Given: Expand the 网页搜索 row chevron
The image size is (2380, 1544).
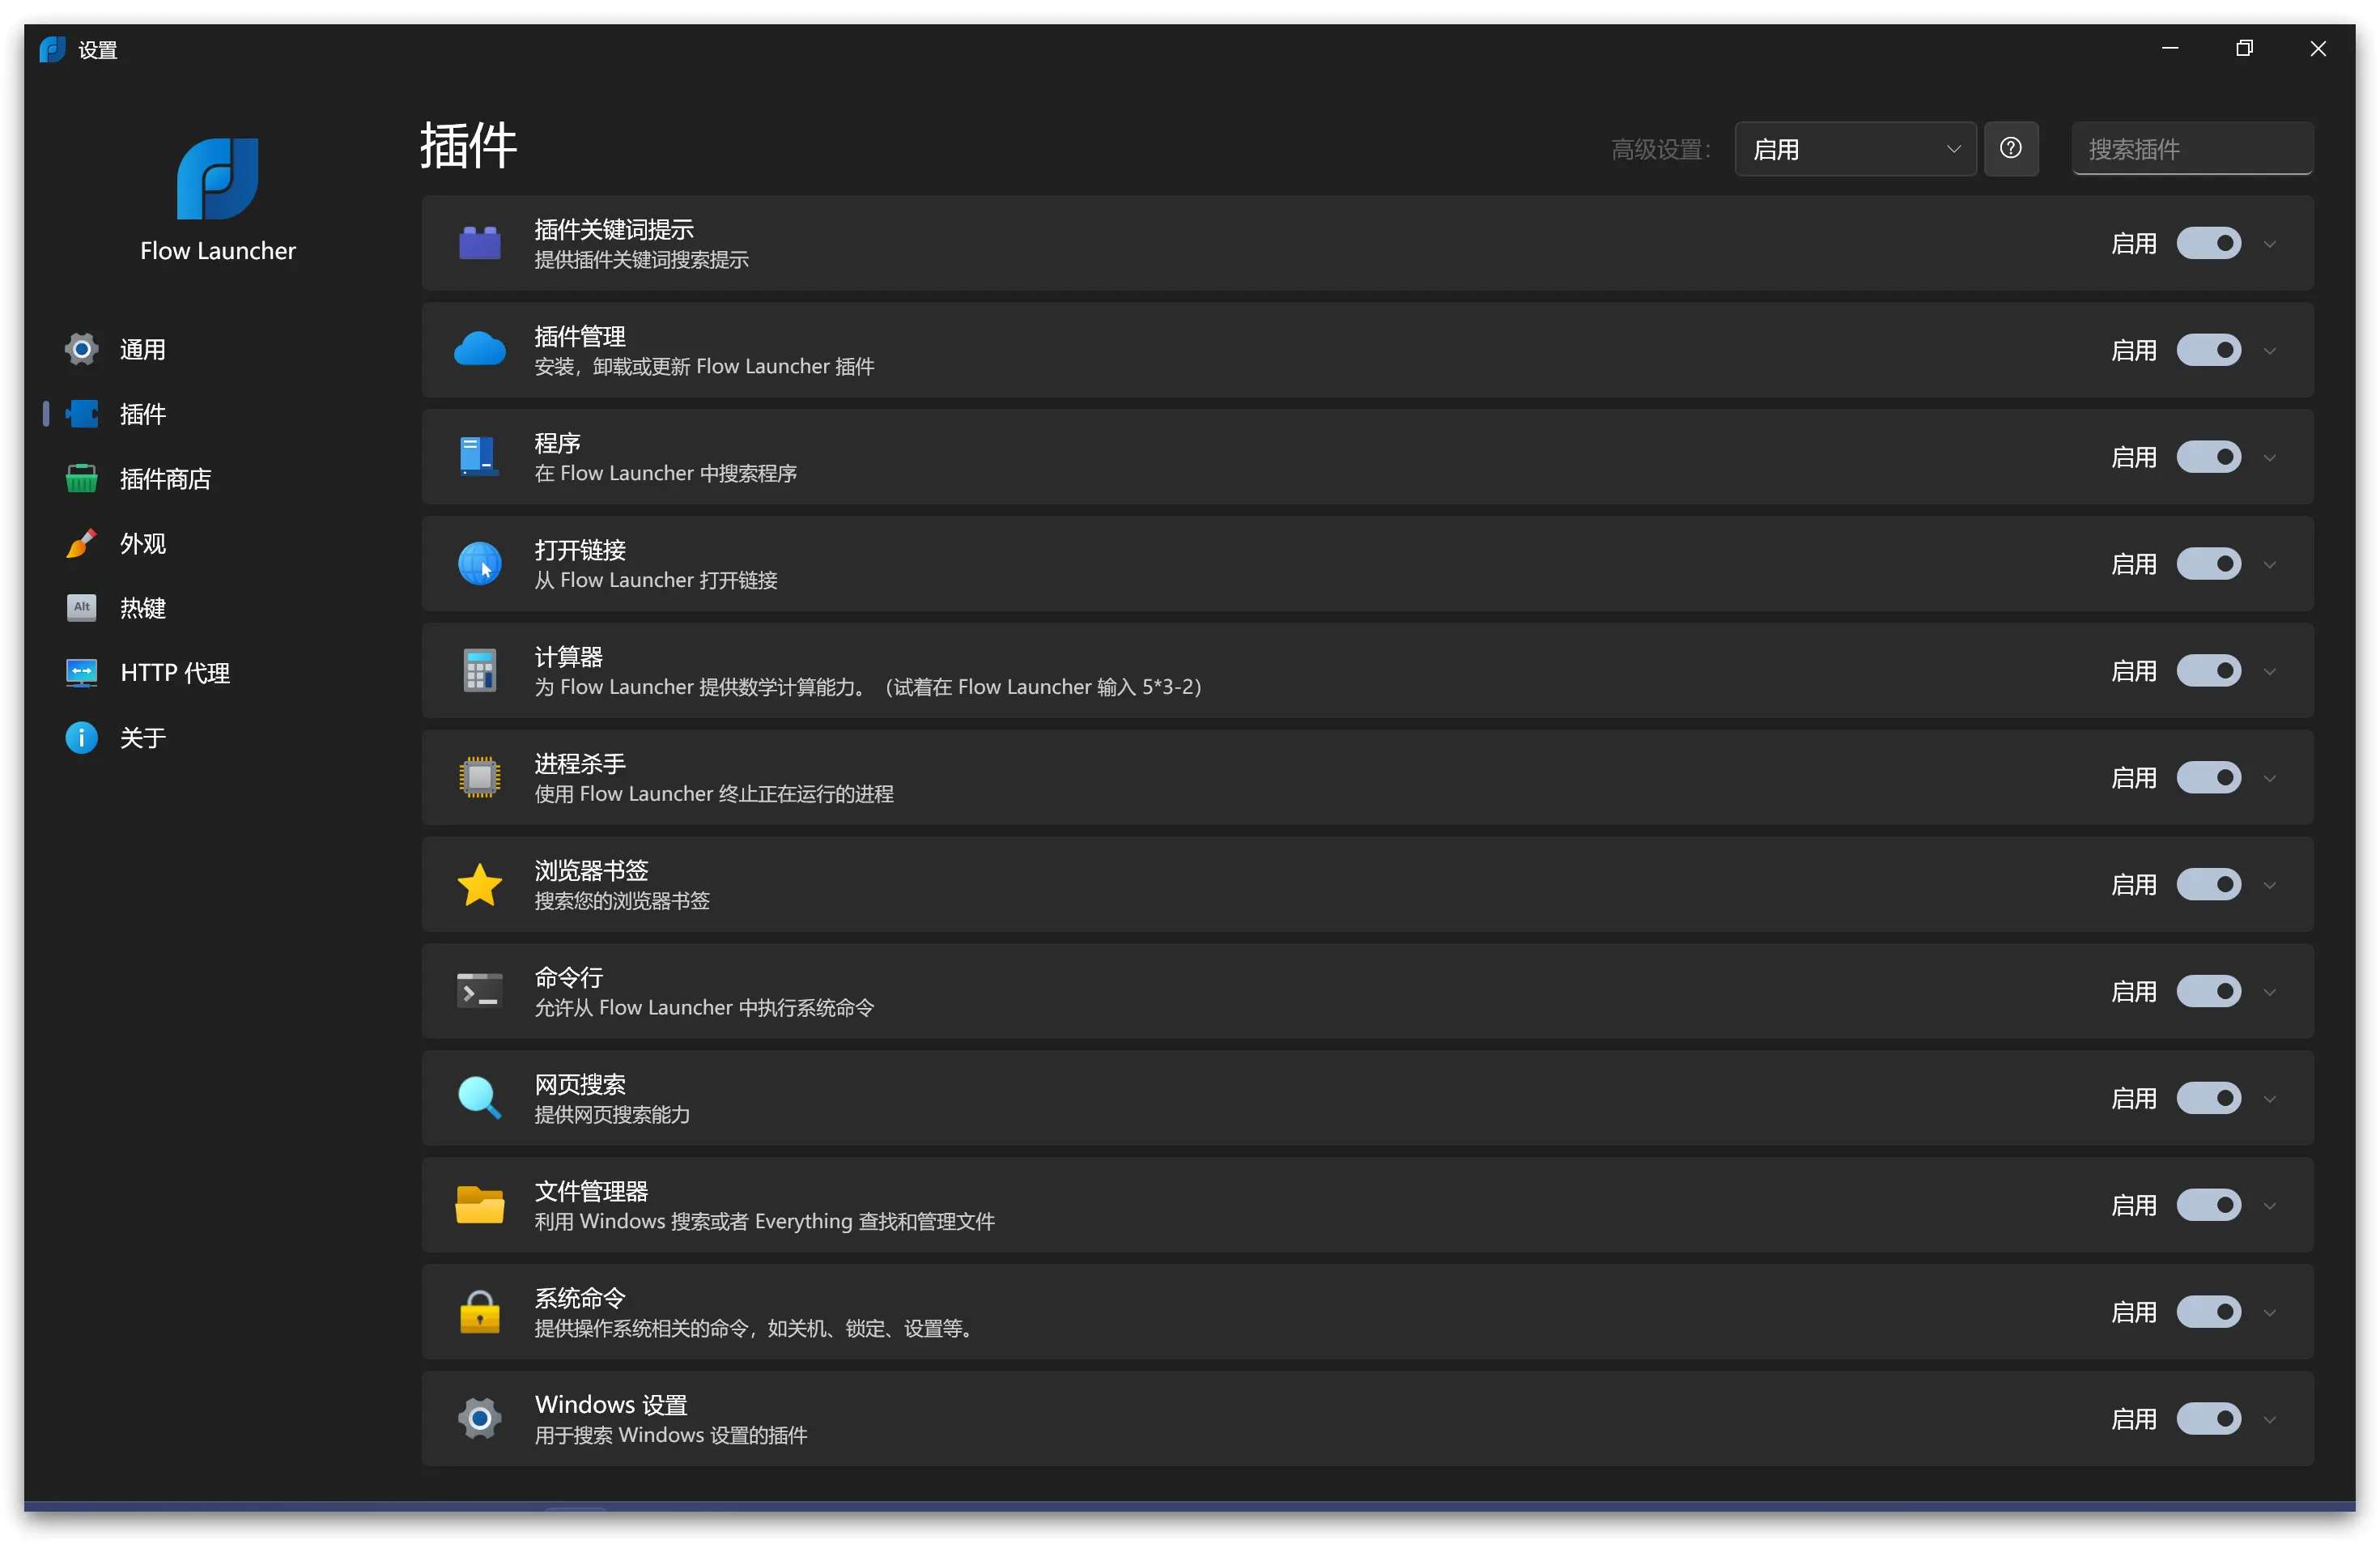Looking at the screenshot, I should tap(2269, 1099).
